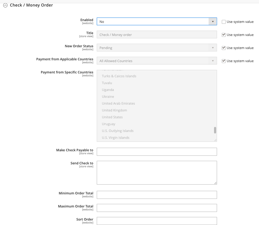Open the New Order Status Pending dropdown
The height and width of the screenshot is (225, 259).
(157, 48)
